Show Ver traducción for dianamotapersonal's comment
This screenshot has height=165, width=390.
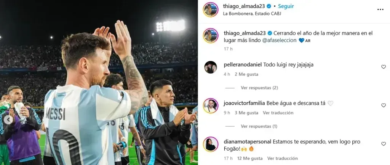282,158
